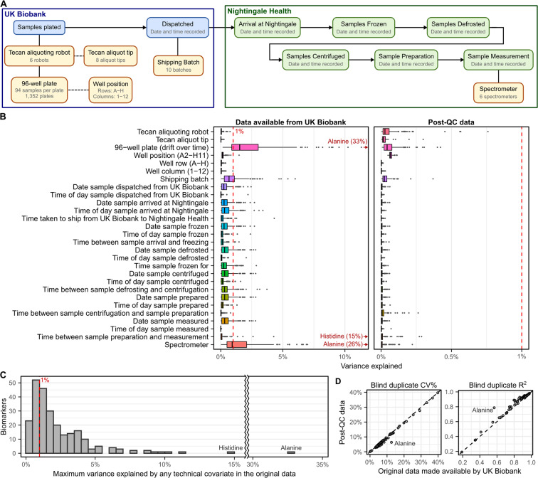Click the 'UK Biobank' panel heading
538x478 pixels.
point(25,14)
